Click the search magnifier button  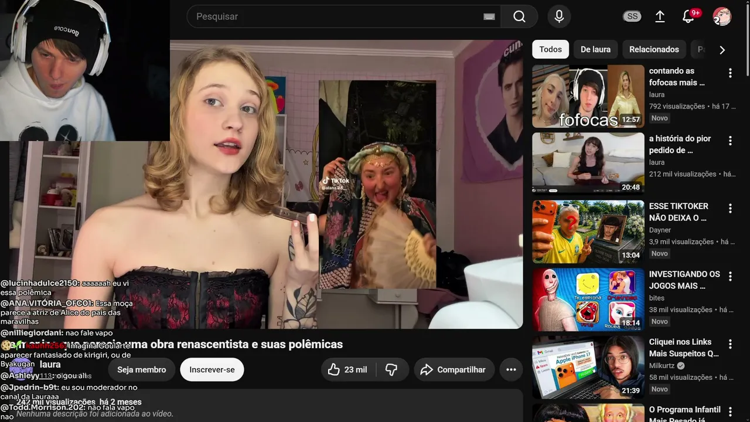coord(519,16)
